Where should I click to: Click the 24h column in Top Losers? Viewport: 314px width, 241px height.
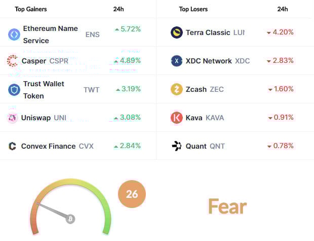pyautogui.click(x=283, y=9)
